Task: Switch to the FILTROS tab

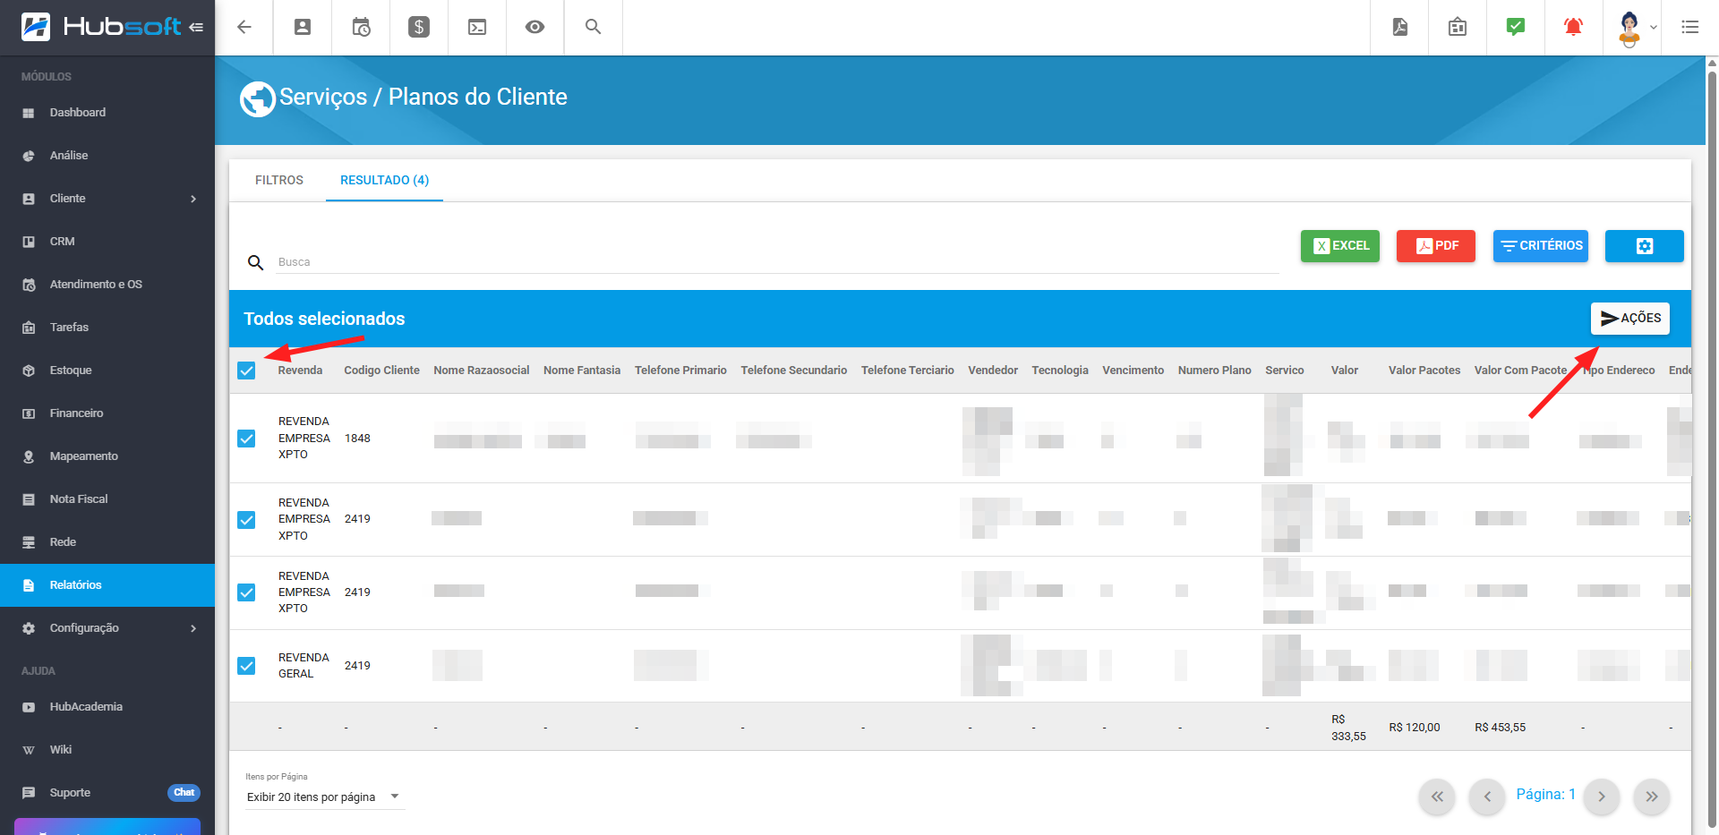Action: coord(279,181)
